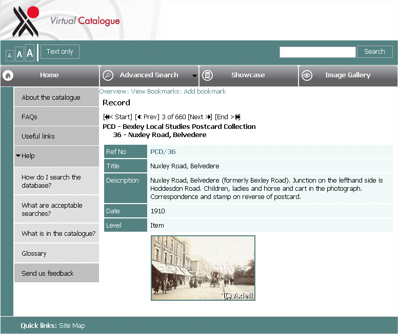Select the medium text size A

tap(19, 54)
